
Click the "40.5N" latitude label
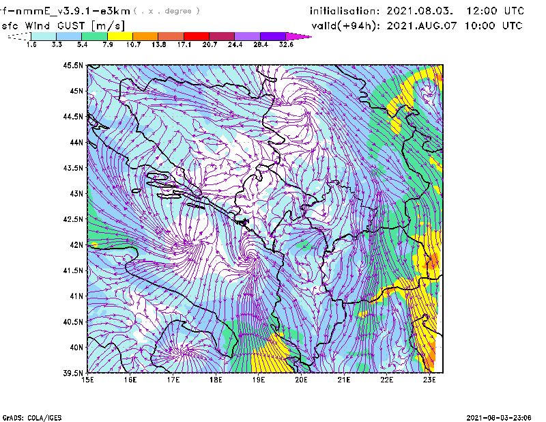click(x=73, y=322)
